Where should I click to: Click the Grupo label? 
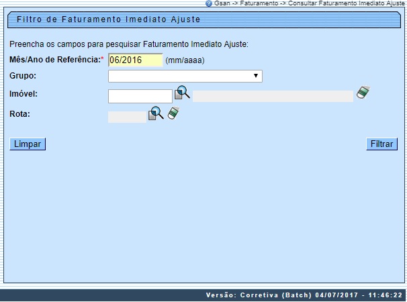tap(23, 76)
